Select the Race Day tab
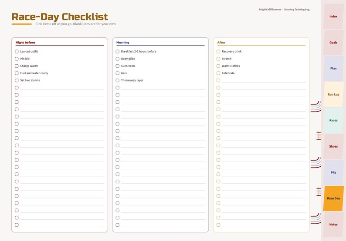 tap(333, 198)
